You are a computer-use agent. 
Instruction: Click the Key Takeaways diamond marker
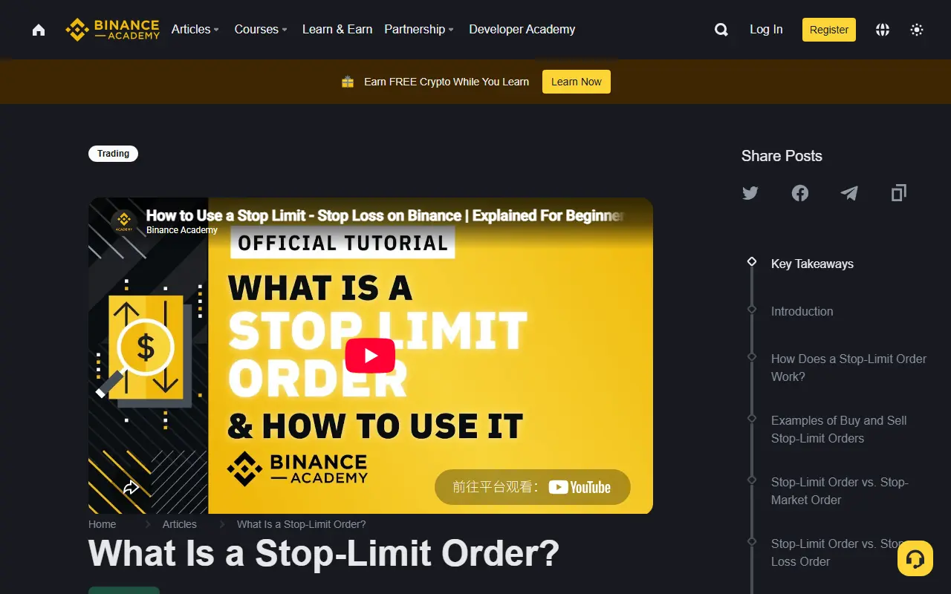(x=752, y=261)
